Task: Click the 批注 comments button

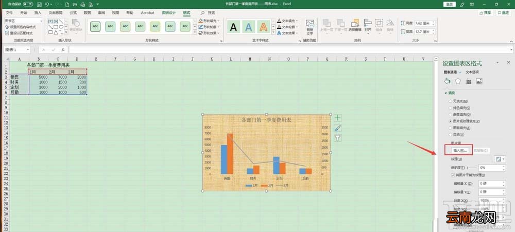Action: click(504, 13)
